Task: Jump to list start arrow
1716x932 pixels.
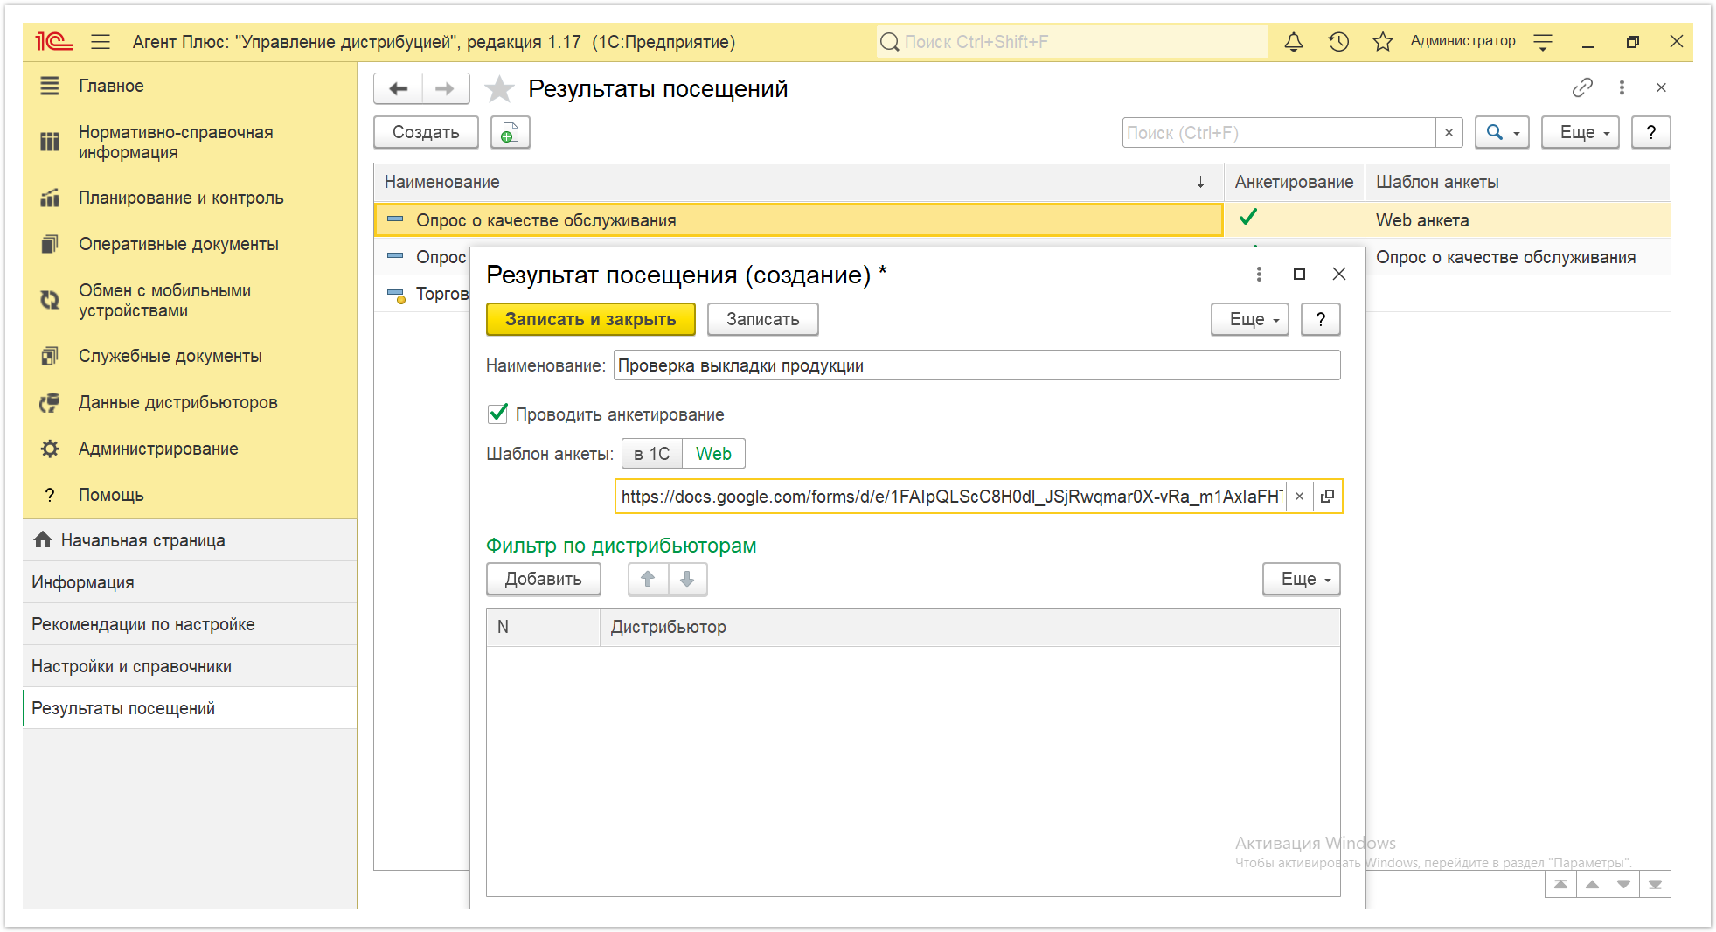Action: [x=1560, y=884]
